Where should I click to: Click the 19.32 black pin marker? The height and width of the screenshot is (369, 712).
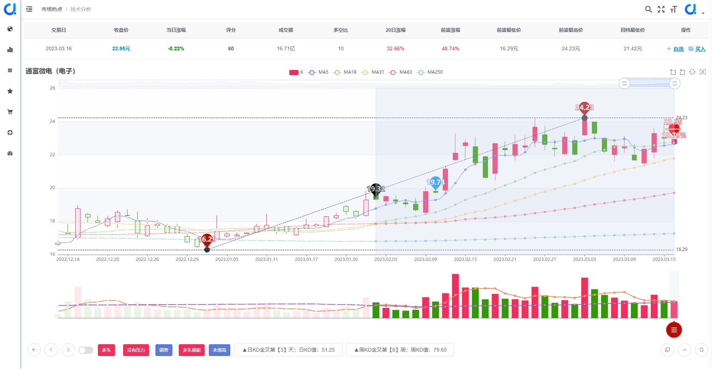tap(376, 189)
